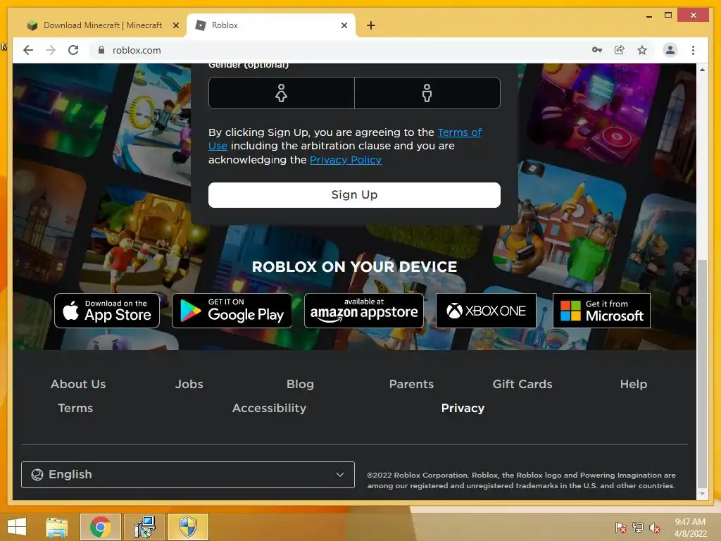Image resolution: width=721 pixels, height=541 pixels.
Task: Open the Accessibility footer link
Action: click(269, 408)
